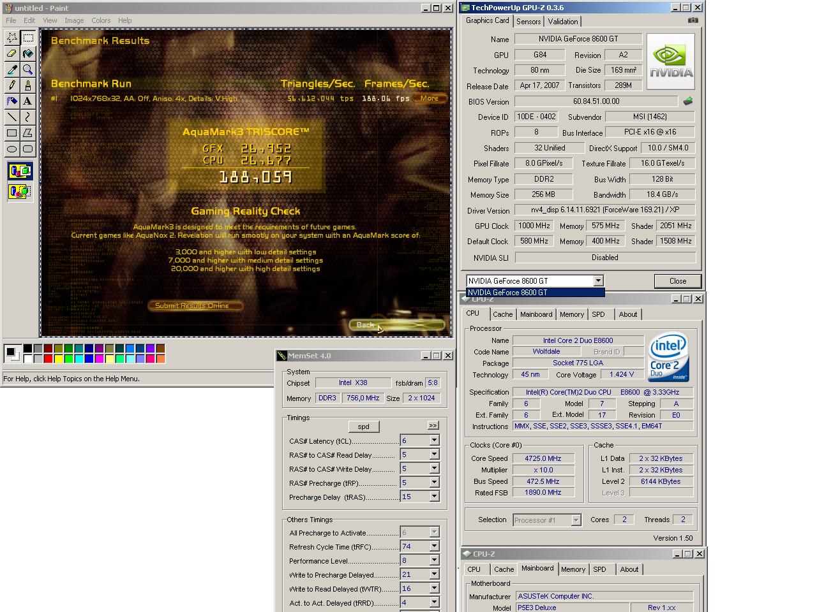
Task: Choose the Airbrush spray tool
Action: coord(12,101)
